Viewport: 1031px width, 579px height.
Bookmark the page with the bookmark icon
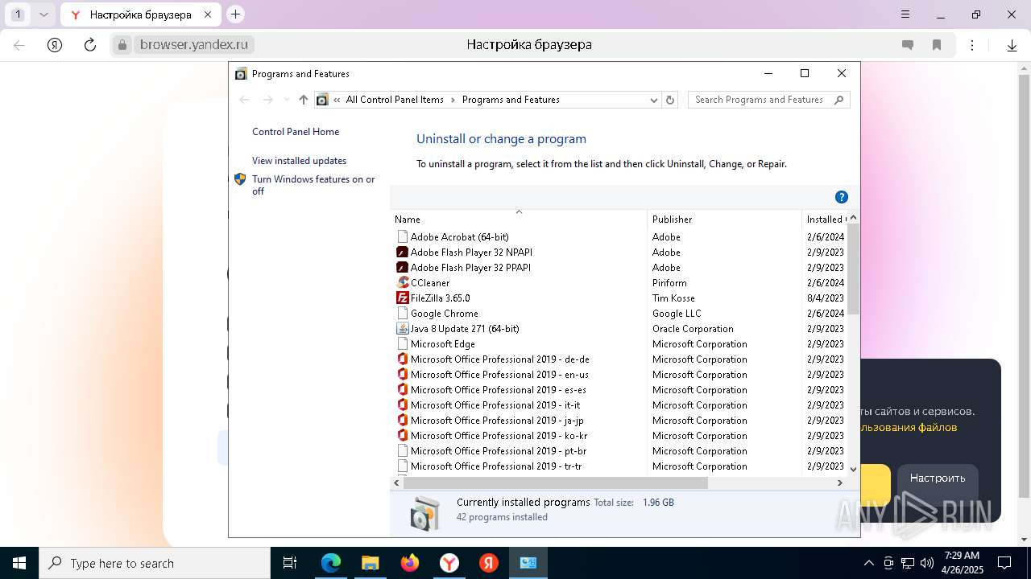point(937,45)
